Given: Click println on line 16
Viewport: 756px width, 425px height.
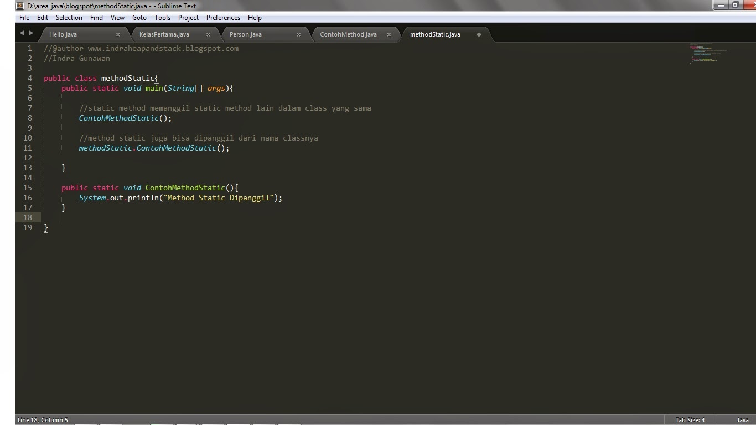Looking at the screenshot, I should point(143,198).
